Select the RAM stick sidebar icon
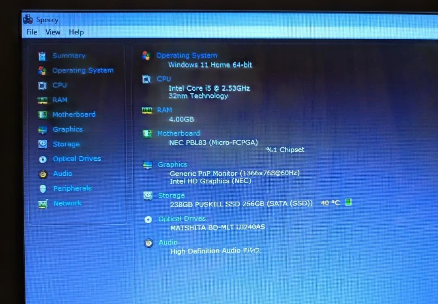438x304 pixels. [43, 100]
